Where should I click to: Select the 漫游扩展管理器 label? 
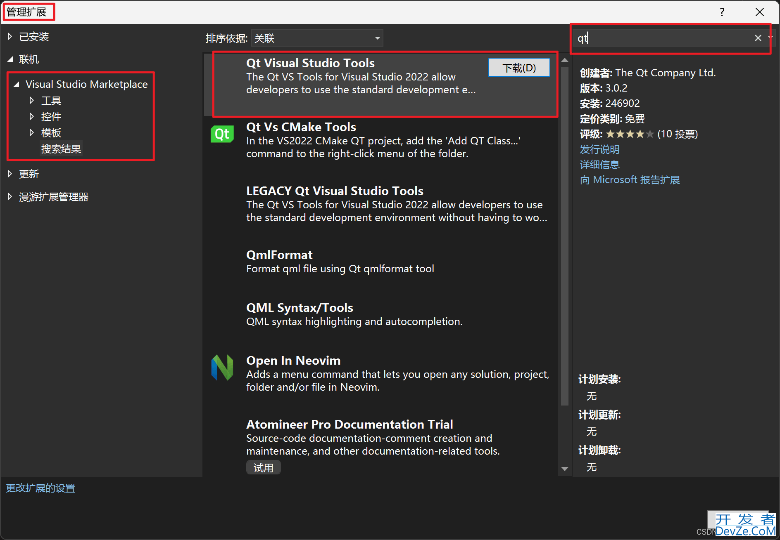pos(54,197)
